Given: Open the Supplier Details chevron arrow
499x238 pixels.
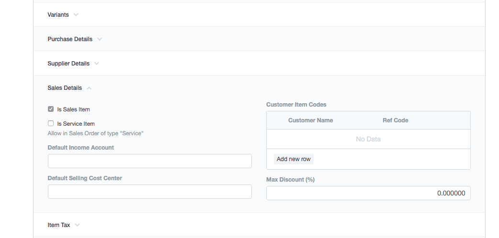Looking at the screenshot, I should (96, 64).
